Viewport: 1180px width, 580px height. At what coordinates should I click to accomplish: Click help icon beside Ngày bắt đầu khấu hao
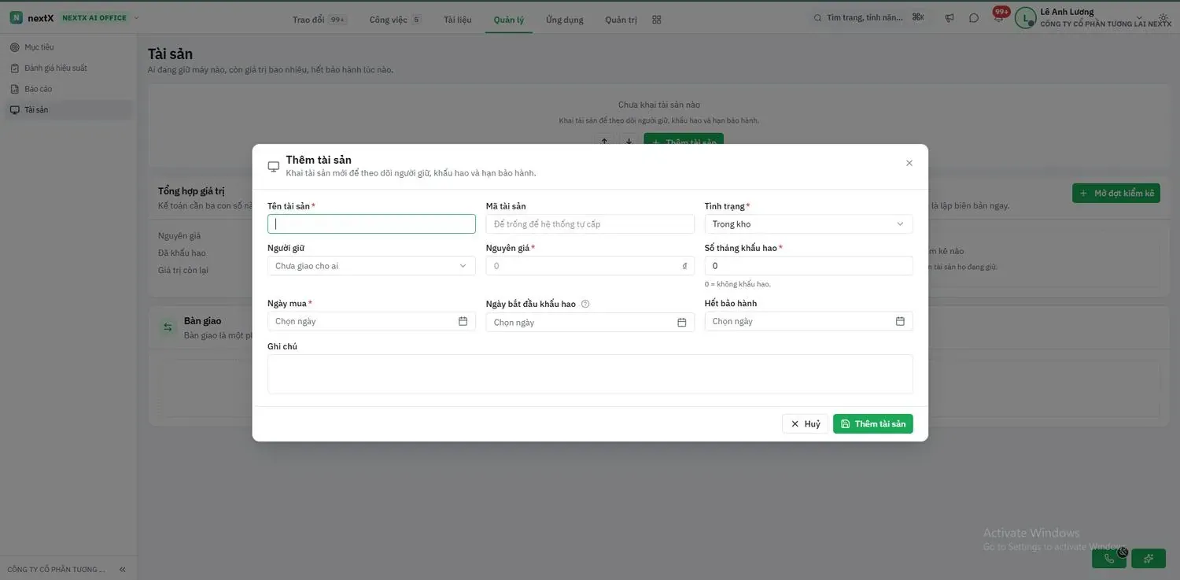pos(585,304)
